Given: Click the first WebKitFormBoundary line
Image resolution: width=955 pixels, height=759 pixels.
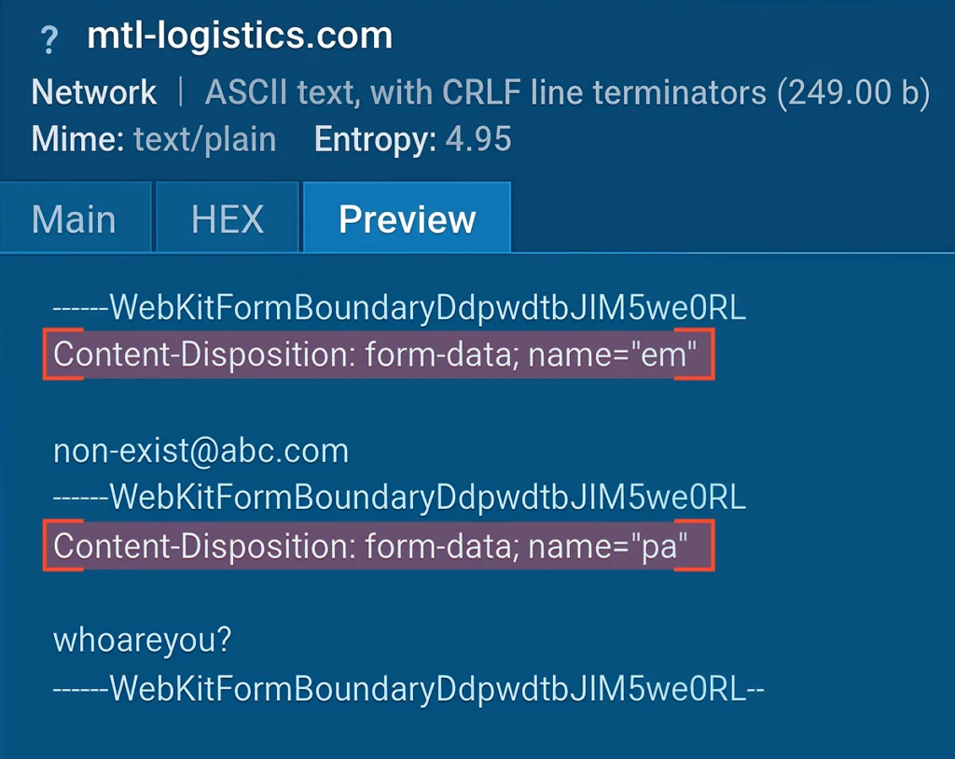Looking at the screenshot, I should 399,309.
